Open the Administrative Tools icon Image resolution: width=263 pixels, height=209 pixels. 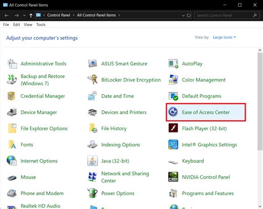point(12,64)
